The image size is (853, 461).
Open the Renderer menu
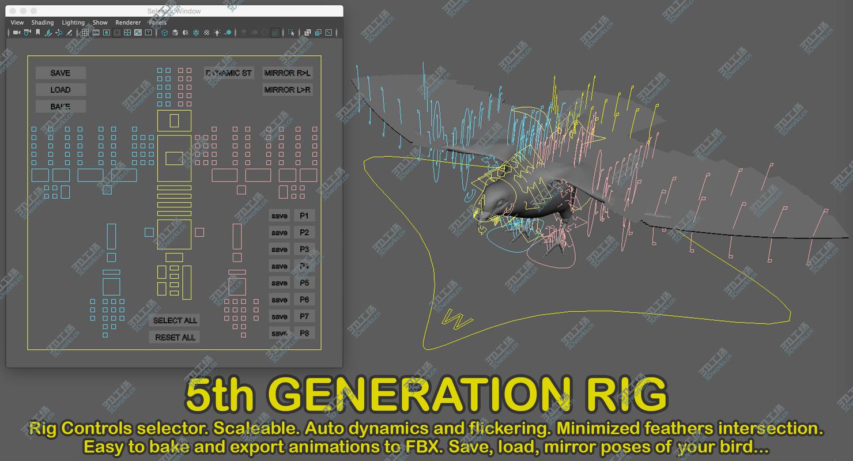pyautogui.click(x=128, y=22)
